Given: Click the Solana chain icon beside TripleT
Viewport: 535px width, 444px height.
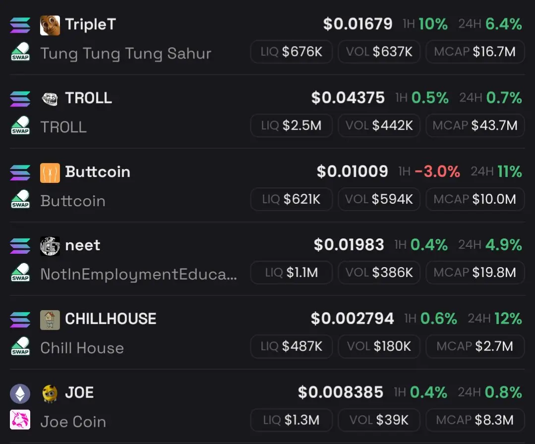Looking at the screenshot, I should 20,25.
